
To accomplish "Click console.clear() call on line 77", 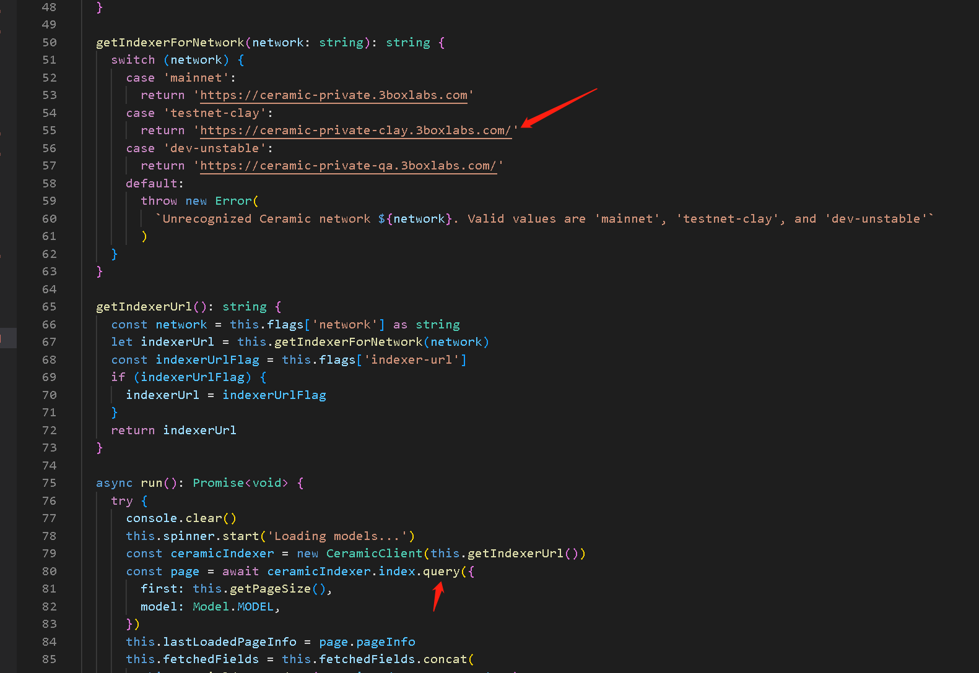I will coord(181,518).
